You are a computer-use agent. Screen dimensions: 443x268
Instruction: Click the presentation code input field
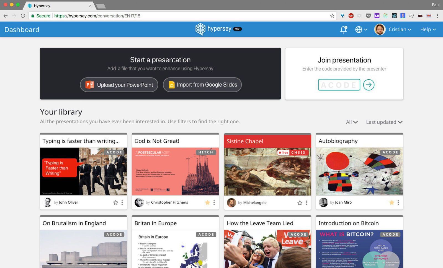pyautogui.click(x=339, y=85)
